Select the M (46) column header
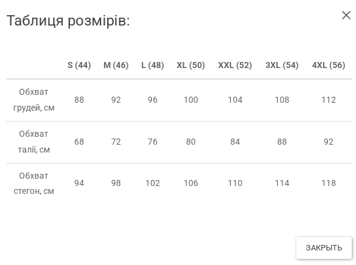The height and width of the screenshot is (265, 356). tap(116, 65)
